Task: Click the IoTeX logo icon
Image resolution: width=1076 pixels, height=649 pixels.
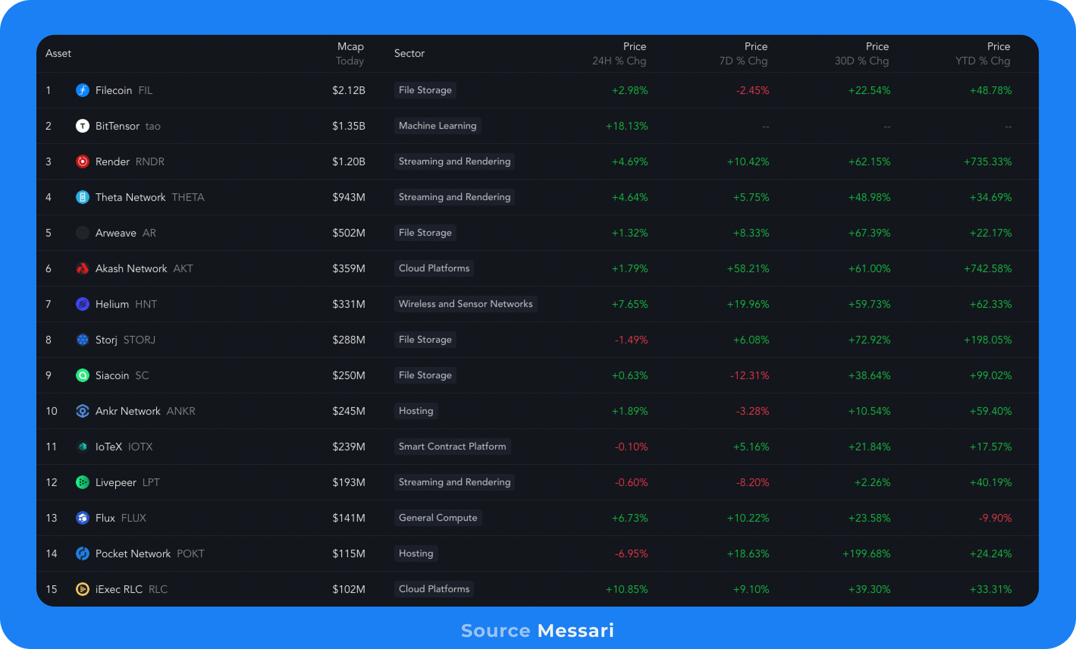Action: (82, 447)
